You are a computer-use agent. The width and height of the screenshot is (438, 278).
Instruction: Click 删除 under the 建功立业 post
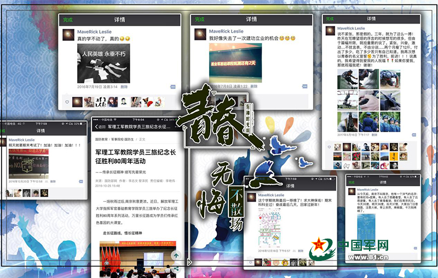click(x=254, y=86)
